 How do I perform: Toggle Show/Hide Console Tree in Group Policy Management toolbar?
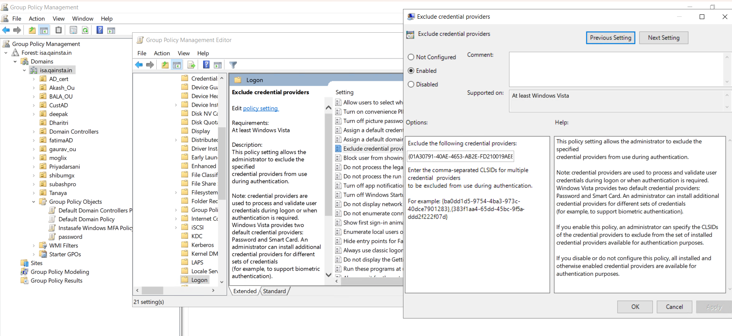pyautogui.click(x=44, y=30)
